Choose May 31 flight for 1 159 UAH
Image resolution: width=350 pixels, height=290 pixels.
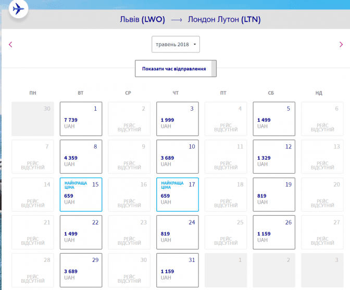177,270
